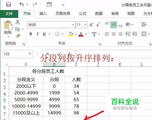
Task: Open the fill color palette arrow
Action: [76, 34]
